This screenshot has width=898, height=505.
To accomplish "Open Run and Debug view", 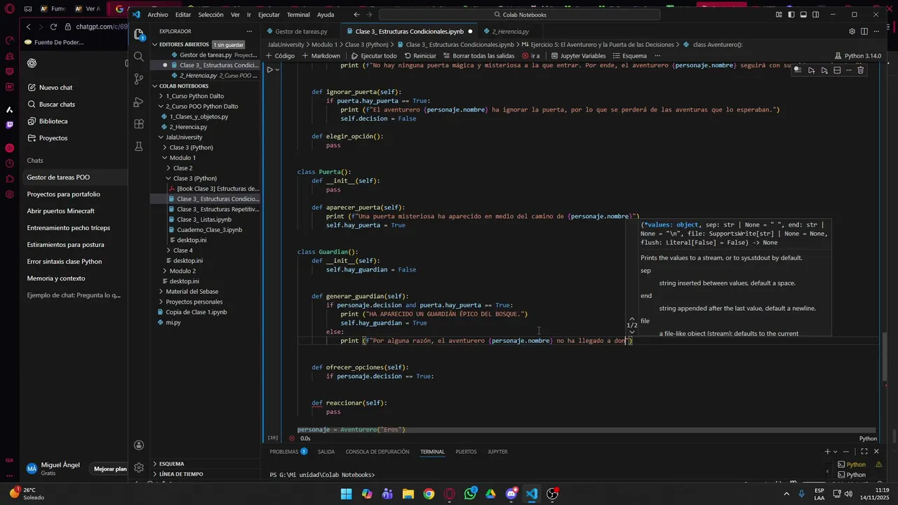I will tap(139, 102).
